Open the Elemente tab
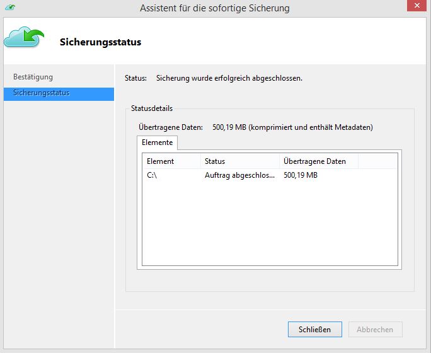 coord(158,142)
